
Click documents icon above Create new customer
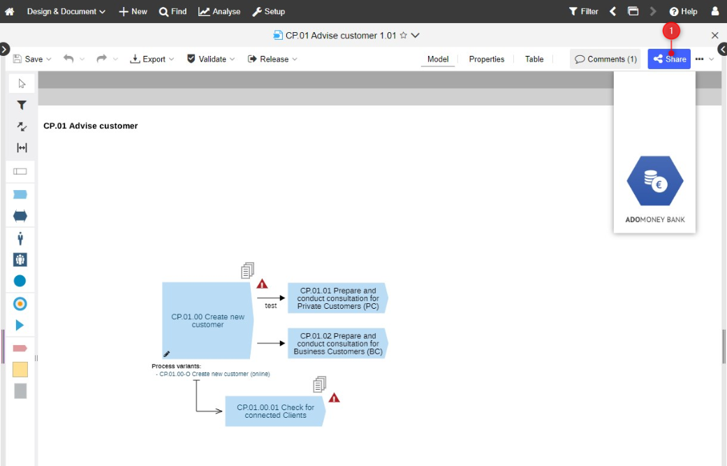click(x=248, y=270)
